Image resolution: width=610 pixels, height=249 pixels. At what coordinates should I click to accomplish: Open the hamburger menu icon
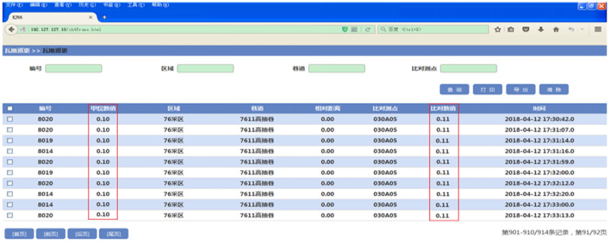[598, 29]
